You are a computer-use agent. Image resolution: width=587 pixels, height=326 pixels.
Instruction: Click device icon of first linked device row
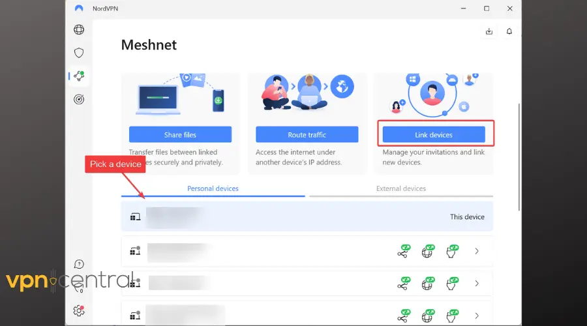pyautogui.click(x=135, y=251)
